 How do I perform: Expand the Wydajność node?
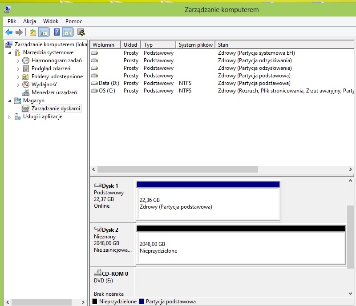coord(18,85)
